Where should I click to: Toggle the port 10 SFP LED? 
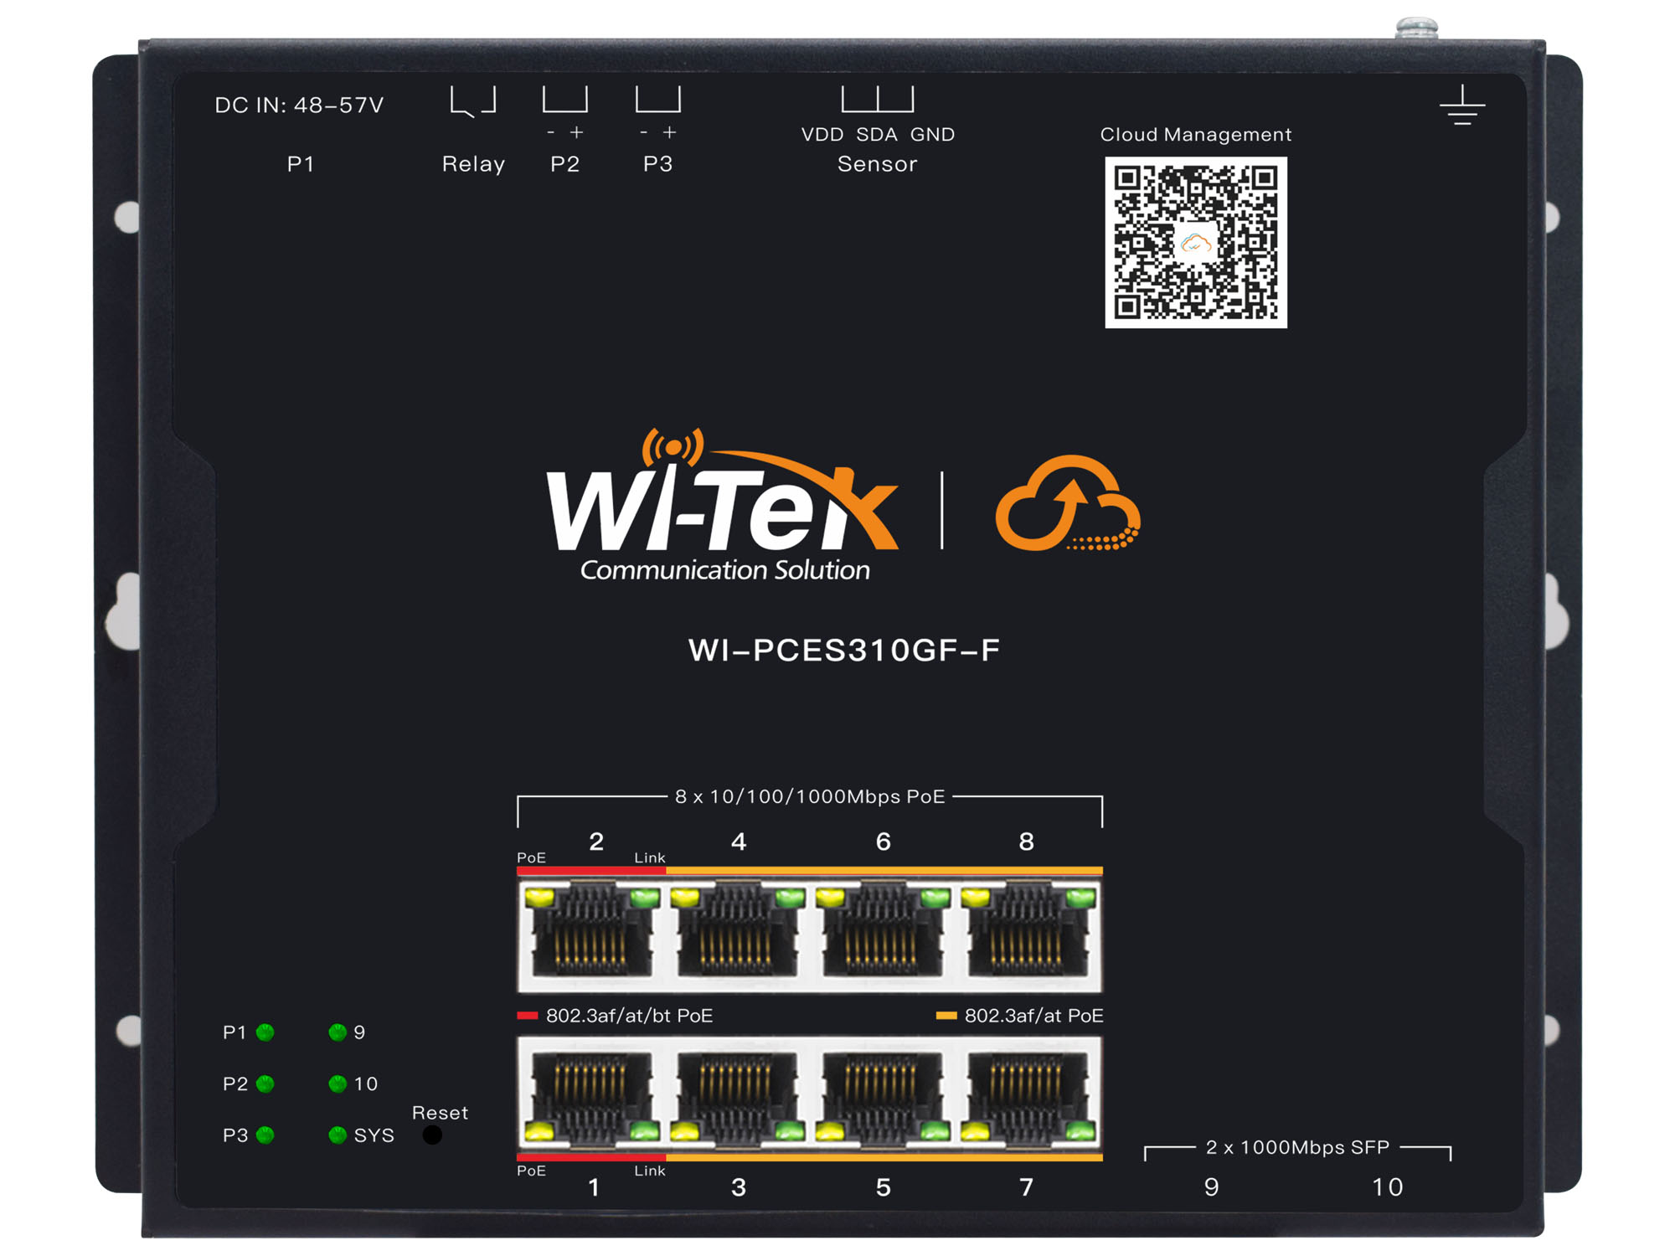coord(338,1084)
